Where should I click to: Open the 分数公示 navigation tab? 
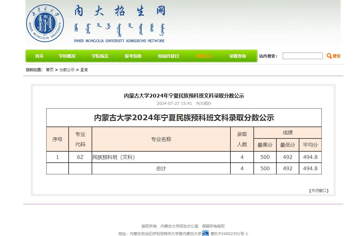coord(204,56)
